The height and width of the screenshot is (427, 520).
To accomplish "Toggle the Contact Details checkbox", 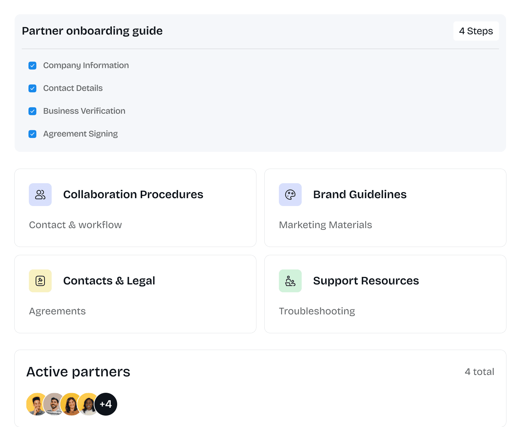I will (32, 88).
